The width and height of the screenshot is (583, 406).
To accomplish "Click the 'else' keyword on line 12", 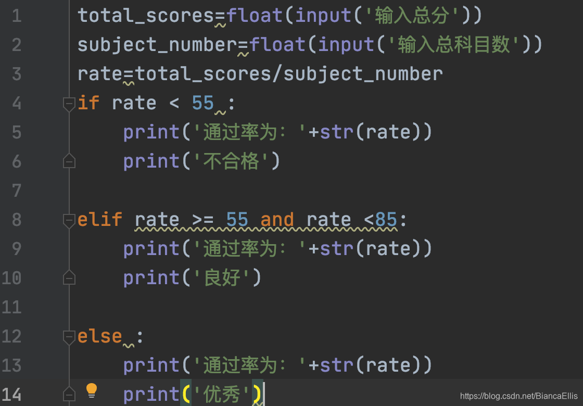I will pos(100,336).
